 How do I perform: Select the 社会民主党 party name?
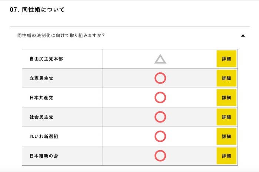41,117
